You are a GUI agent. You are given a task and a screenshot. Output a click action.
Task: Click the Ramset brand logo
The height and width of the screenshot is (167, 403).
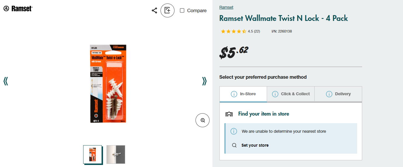point(18,9)
